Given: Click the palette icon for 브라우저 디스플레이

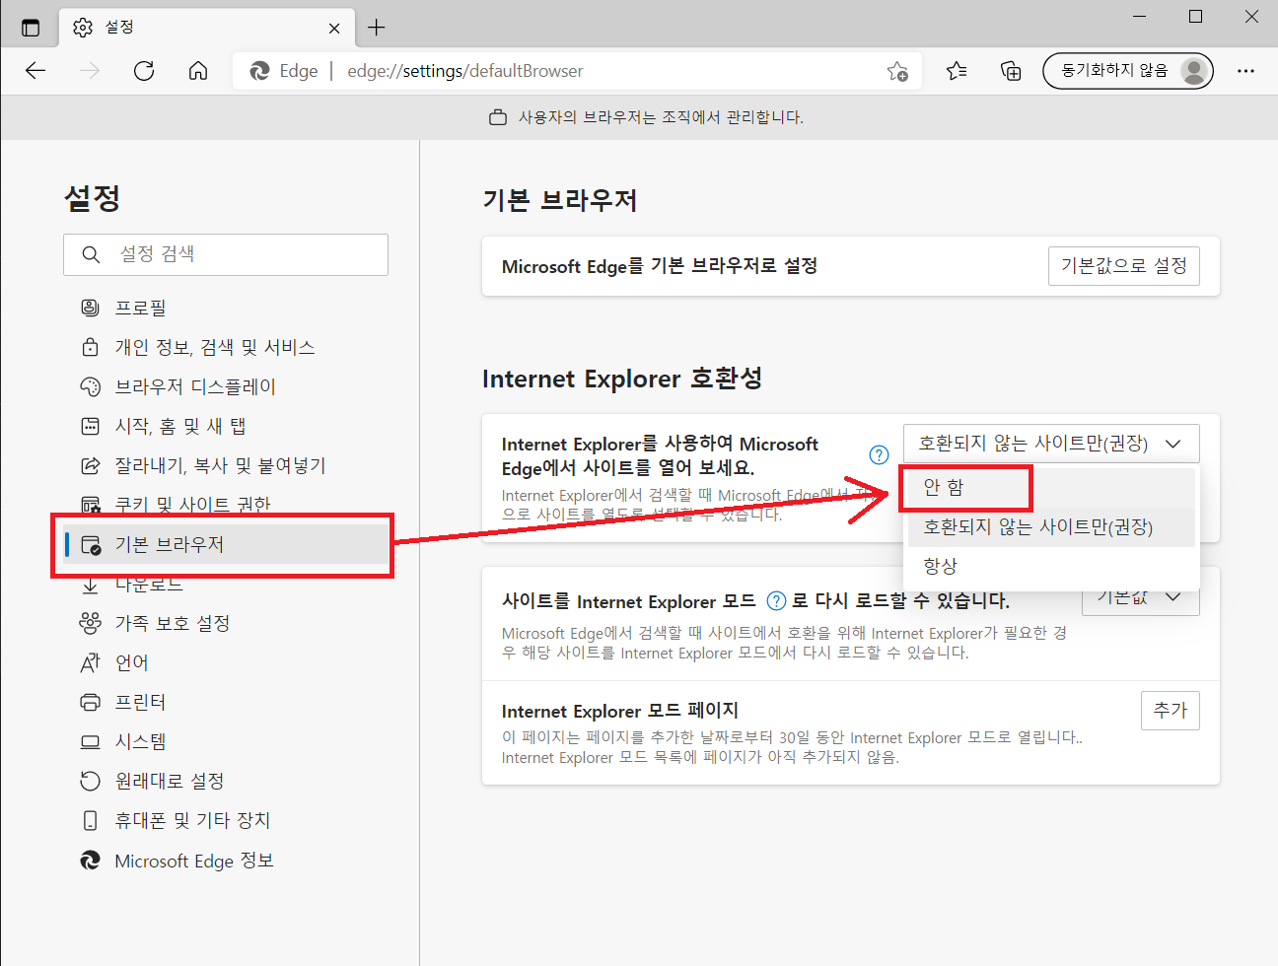Looking at the screenshot, I should click(x=90, y=386).
